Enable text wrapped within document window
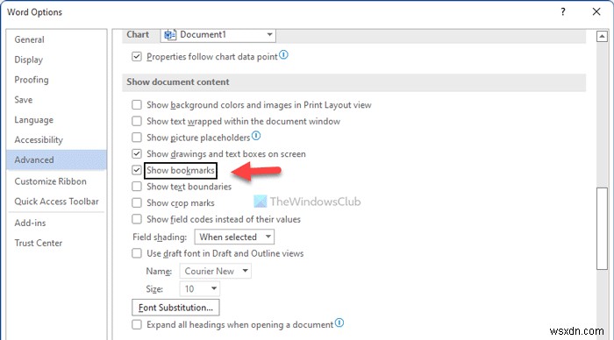Screen dimensions: 614x340 137,121
